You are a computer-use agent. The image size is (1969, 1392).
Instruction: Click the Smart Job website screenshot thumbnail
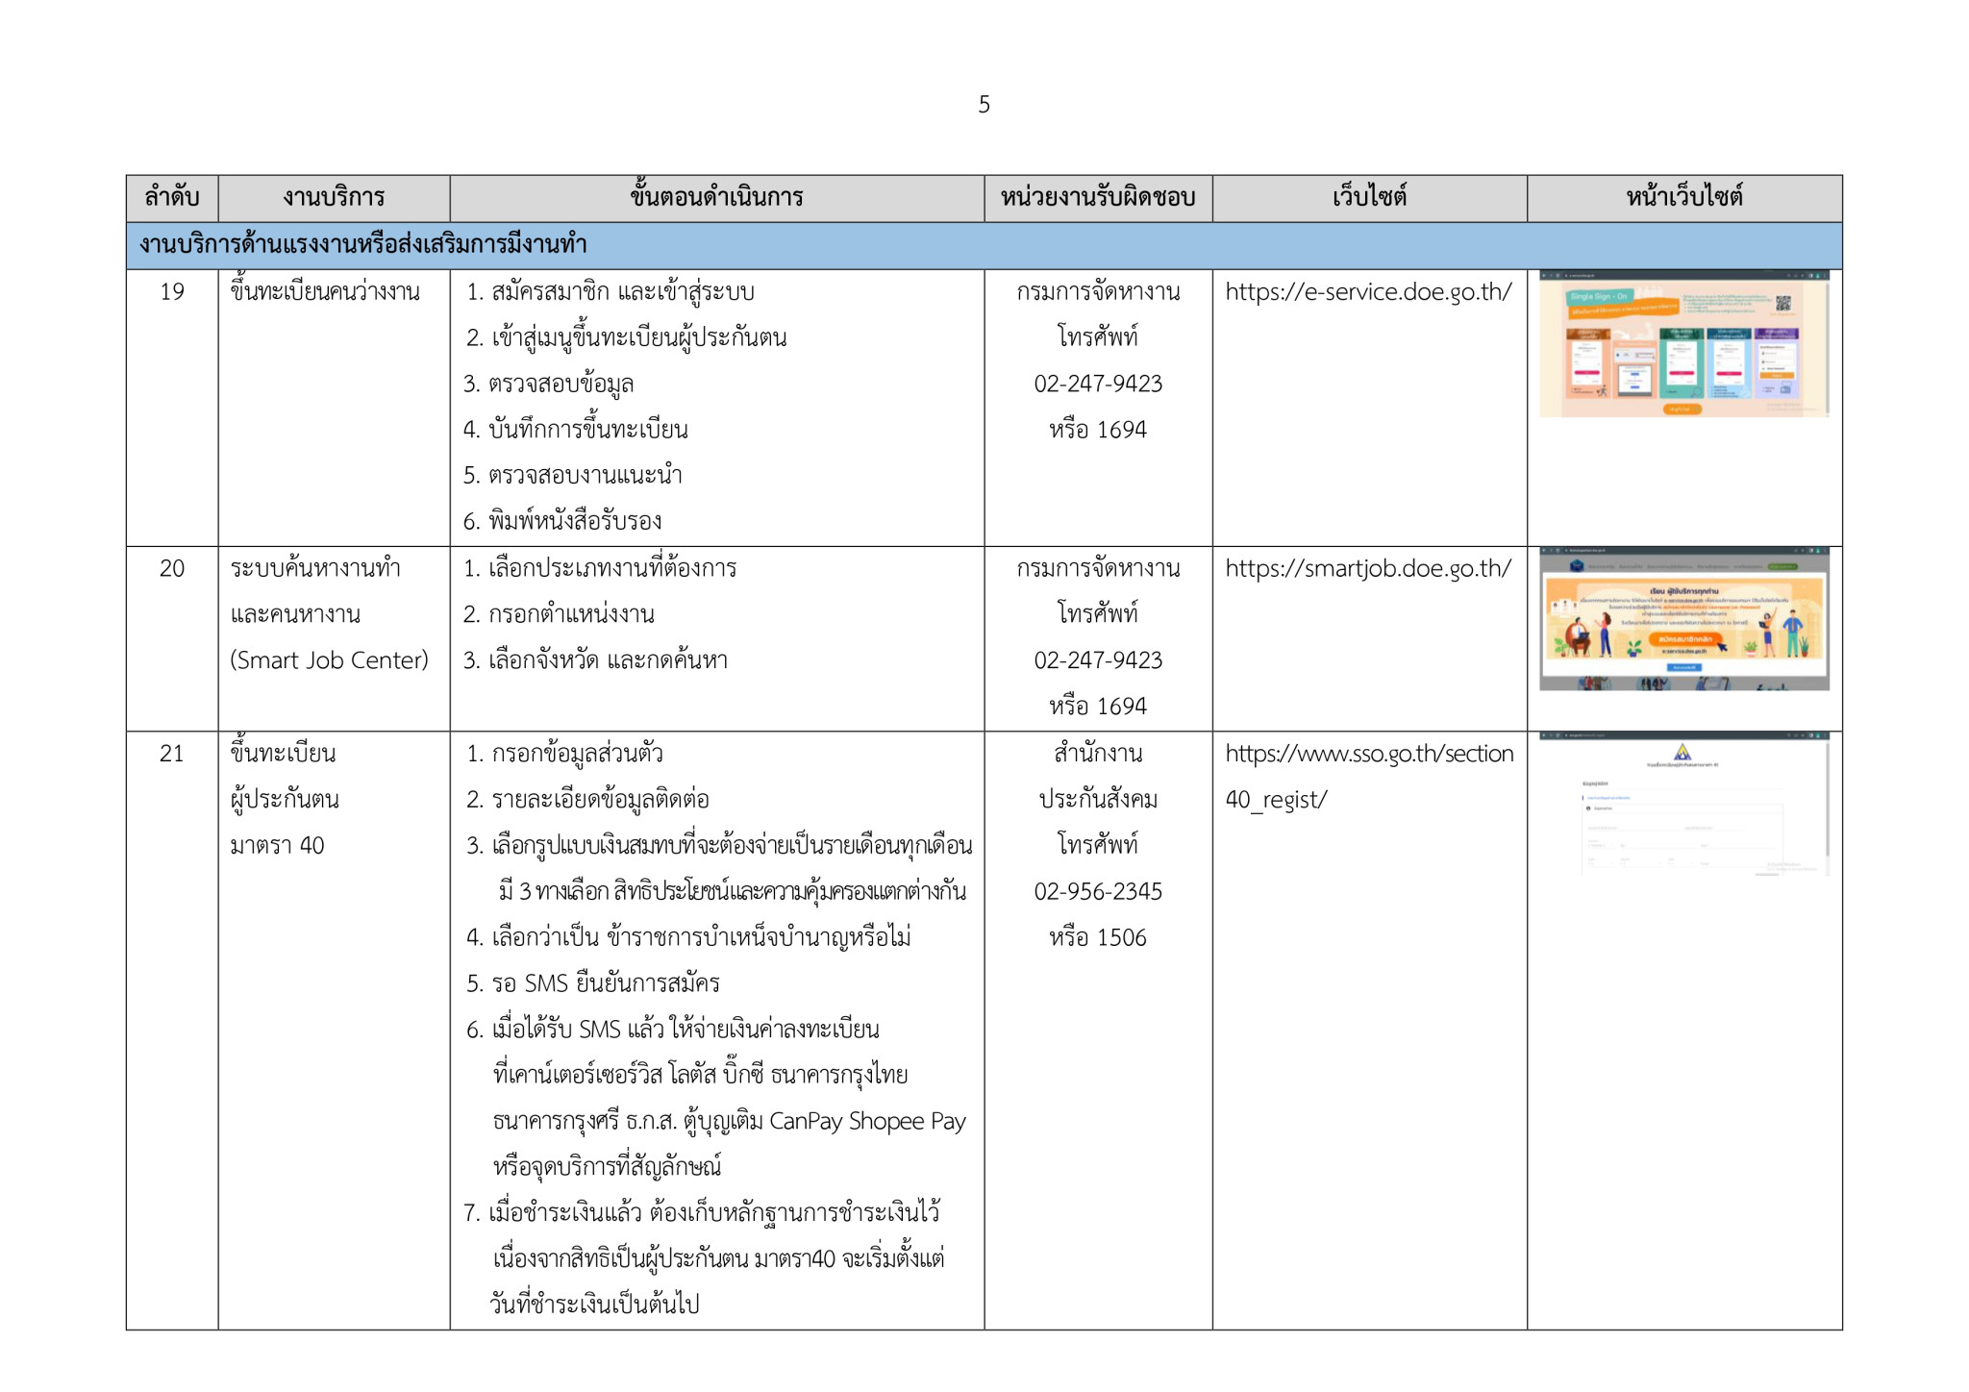[1683, 620]
